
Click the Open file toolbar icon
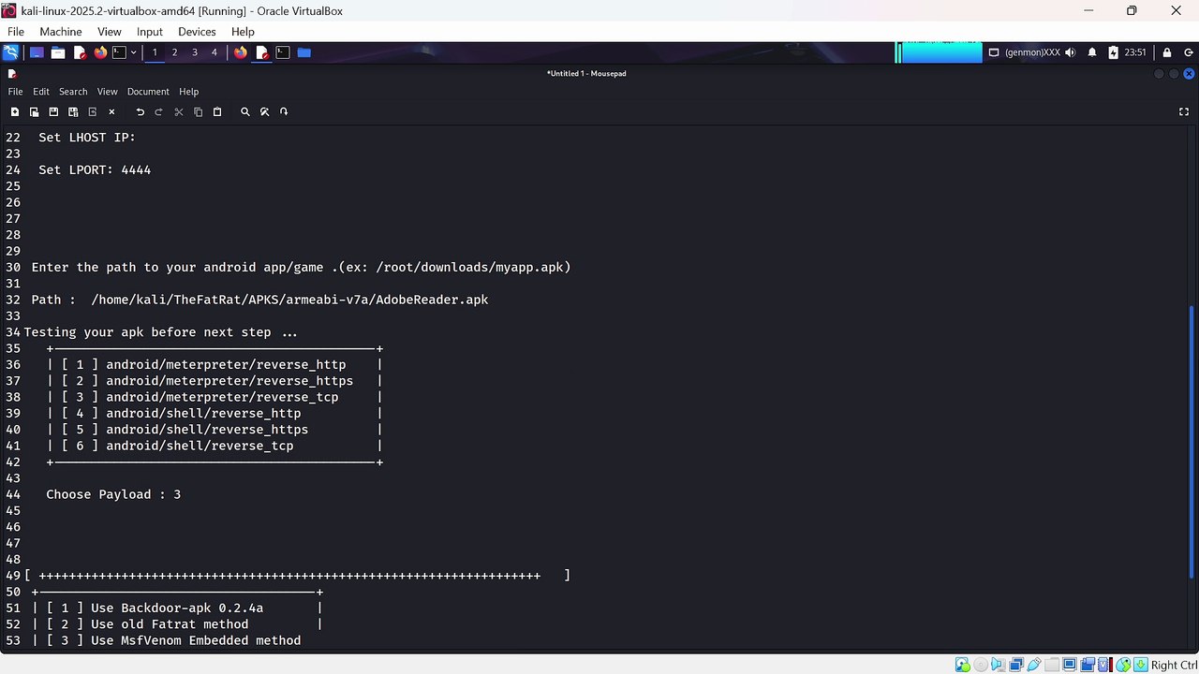35,112
